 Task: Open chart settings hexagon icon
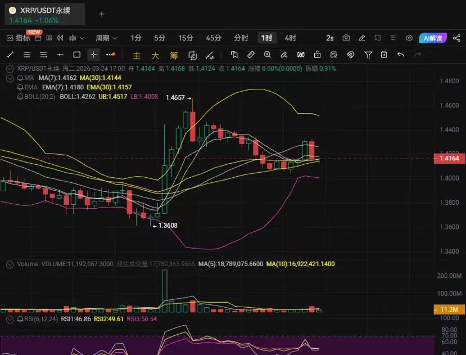click(x=409, y=38)
